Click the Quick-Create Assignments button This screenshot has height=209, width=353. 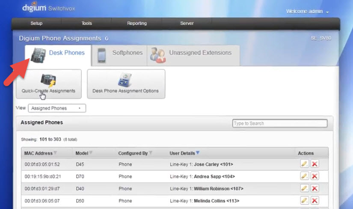click(x=49, y=84)
